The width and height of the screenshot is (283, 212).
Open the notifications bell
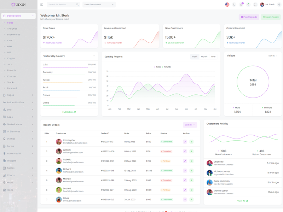248,5
